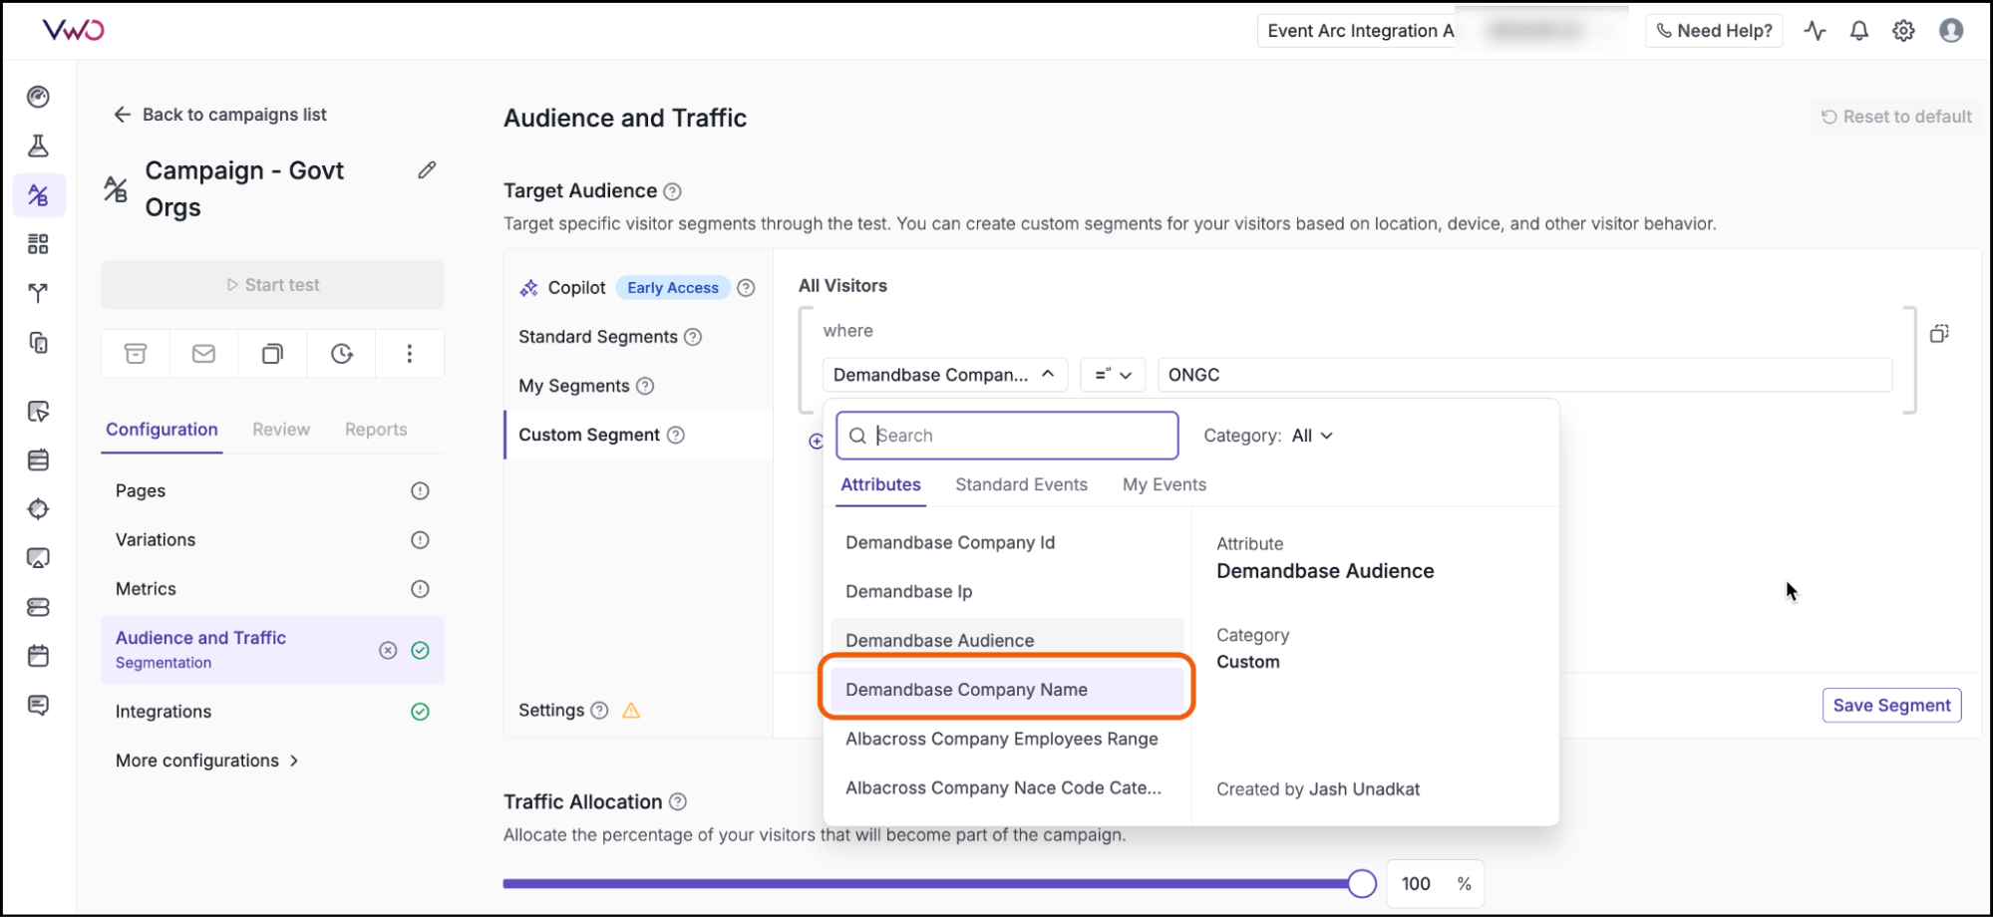Switch to the Standard Events tab
Viewport: 1993px width, 918px height.
(x=1021, y=484)
